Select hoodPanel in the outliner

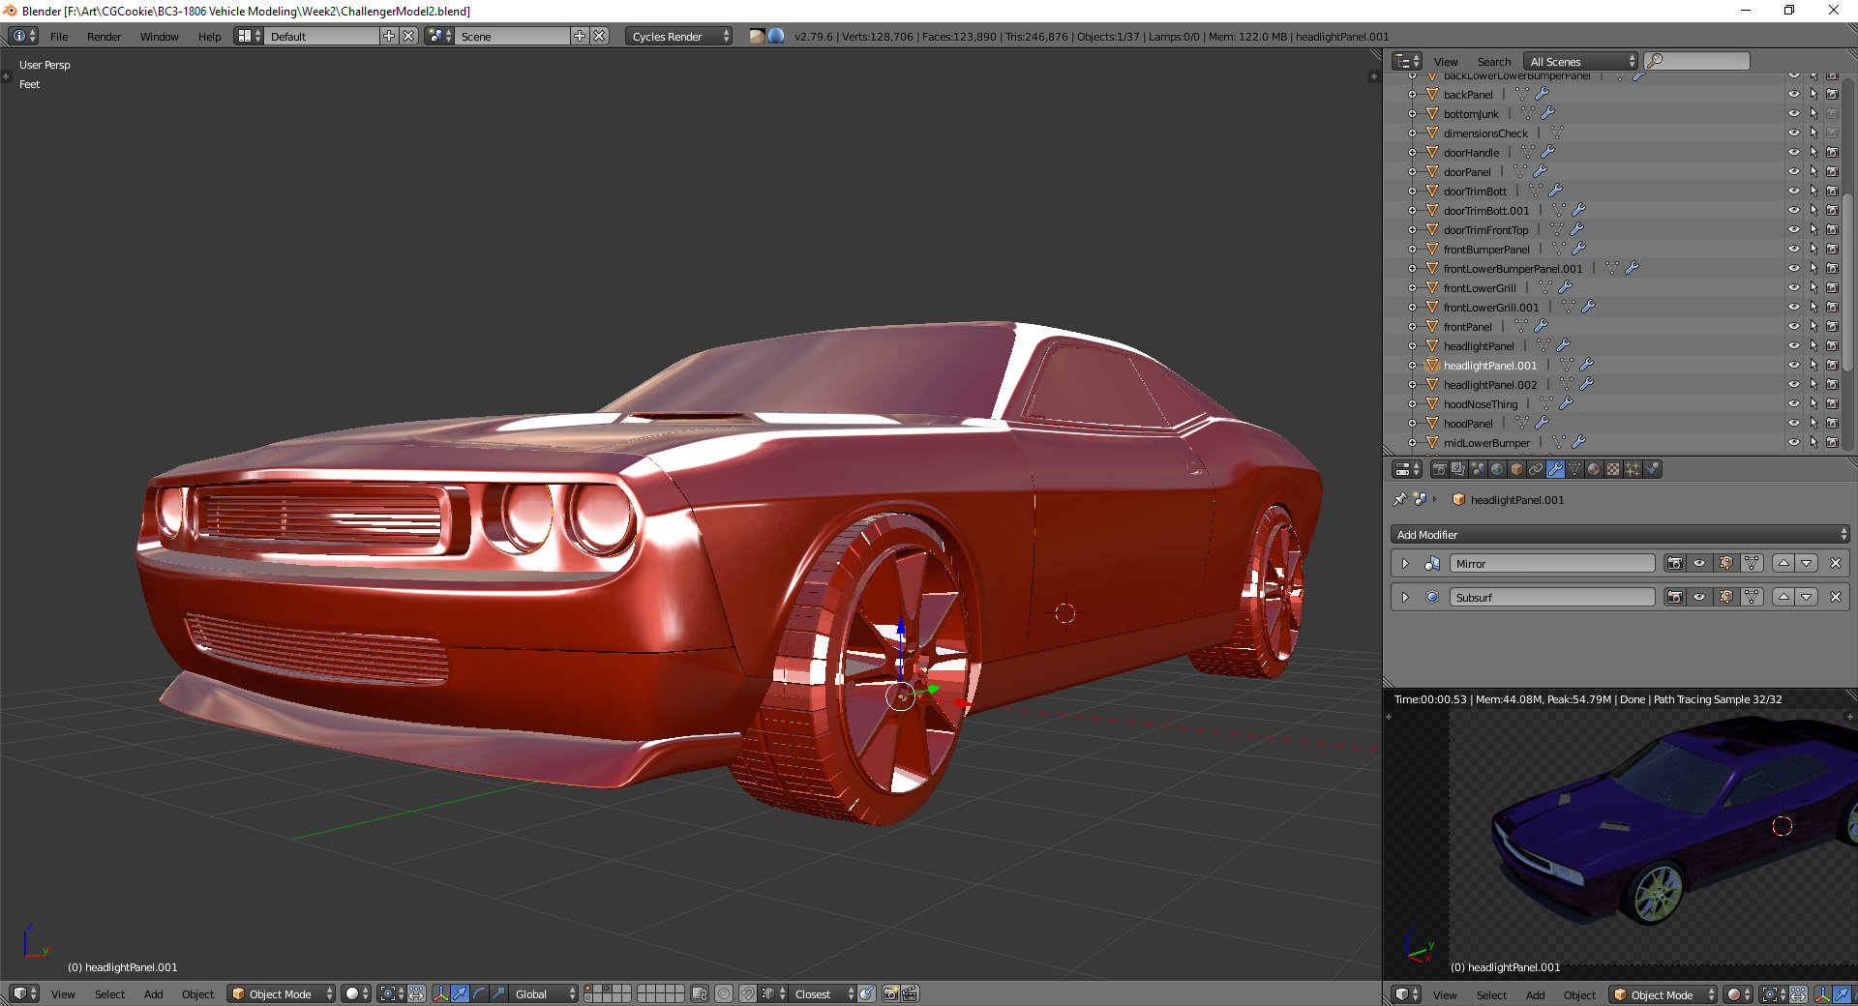click(x=1468, y=423)
